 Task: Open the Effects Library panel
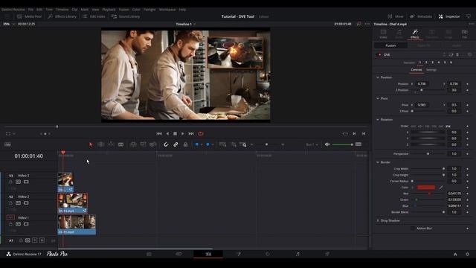62,16
